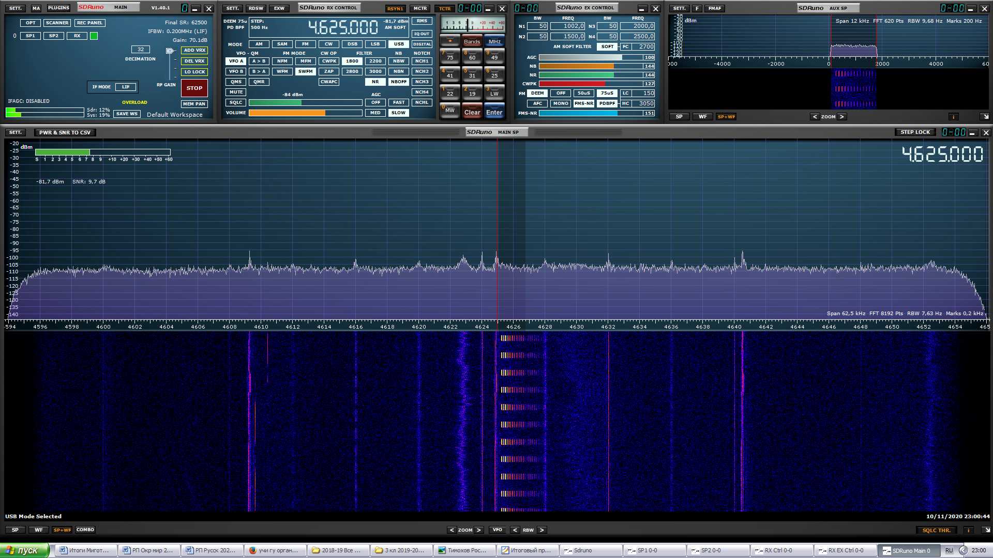993x558 pixels.
Task: Click the N1 FREQ field 1002,0
Action: pos(568,26)
